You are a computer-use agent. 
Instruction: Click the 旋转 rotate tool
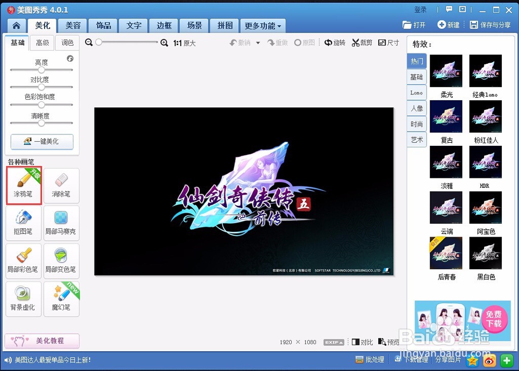point(335,43)
